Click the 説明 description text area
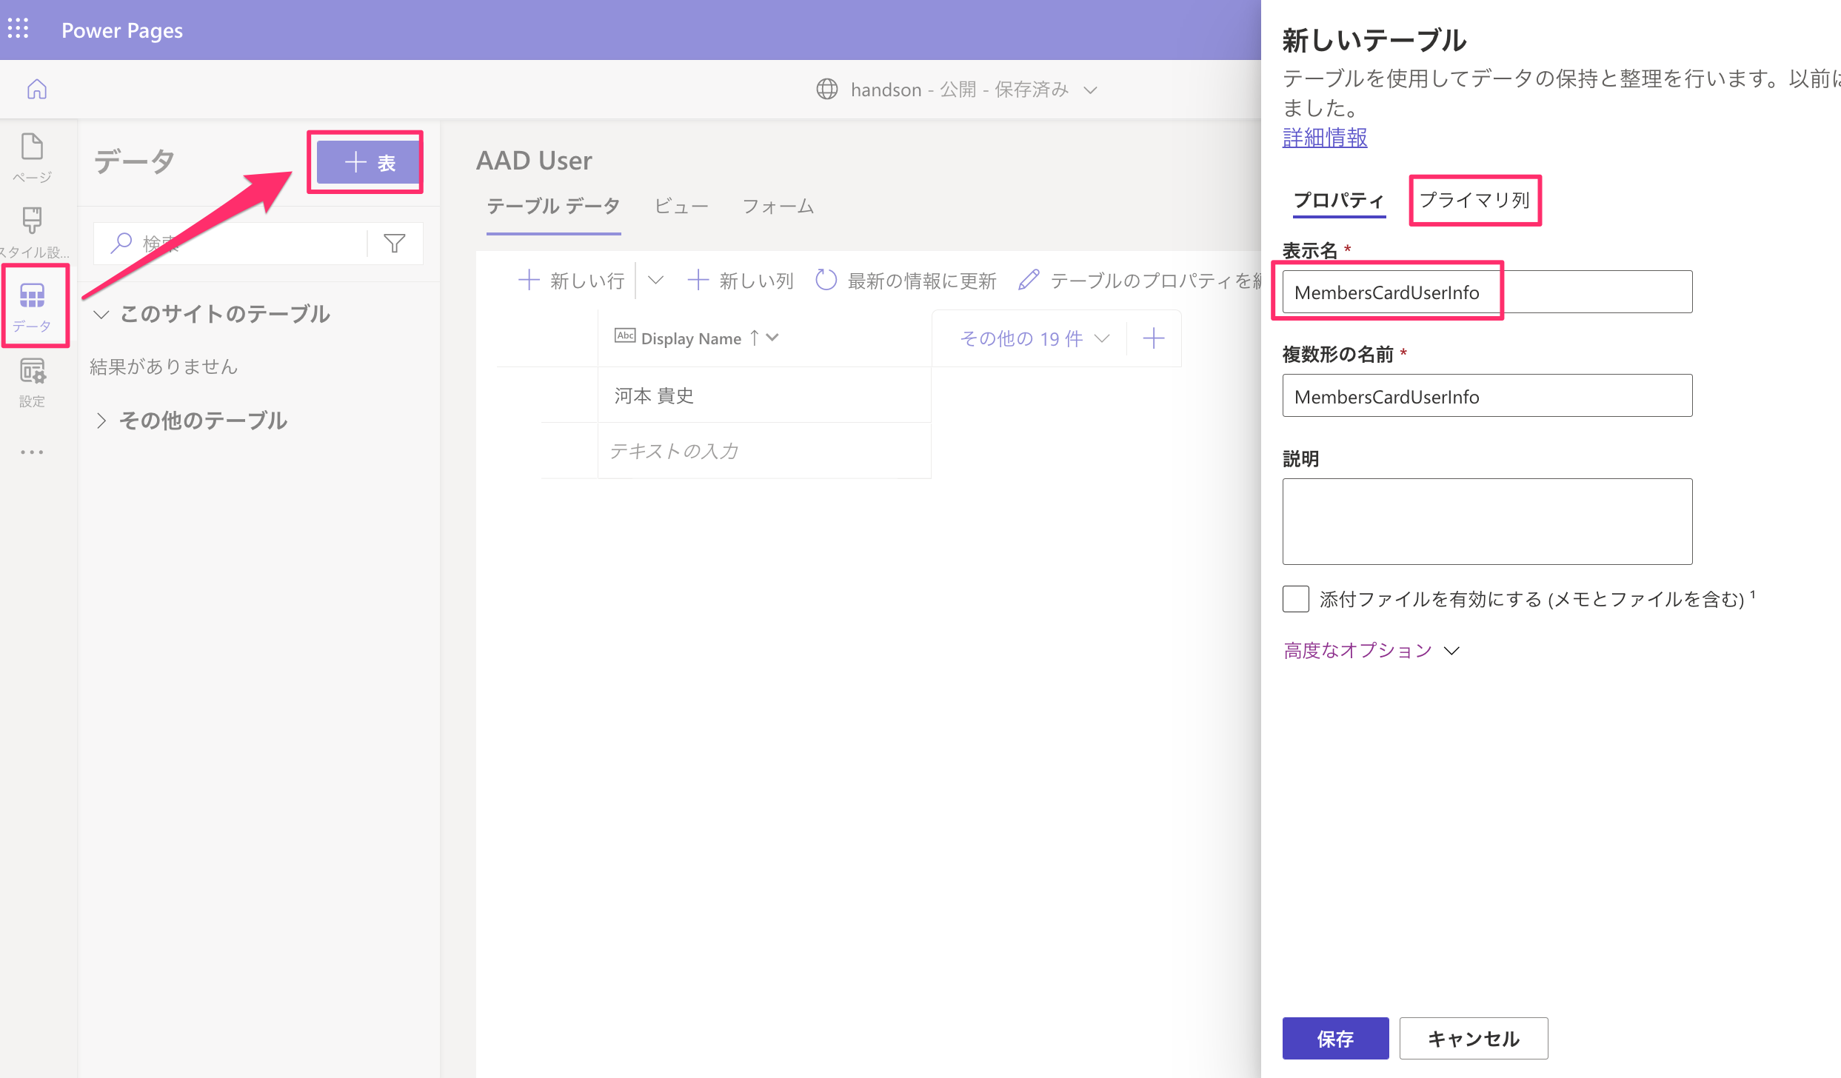The height and width of the screenshot is (1078, 1841). 1486,521
